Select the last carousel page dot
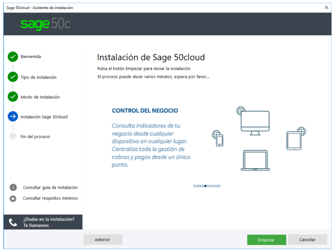Viewport: 335px width, 252px height. coord(219,186)
